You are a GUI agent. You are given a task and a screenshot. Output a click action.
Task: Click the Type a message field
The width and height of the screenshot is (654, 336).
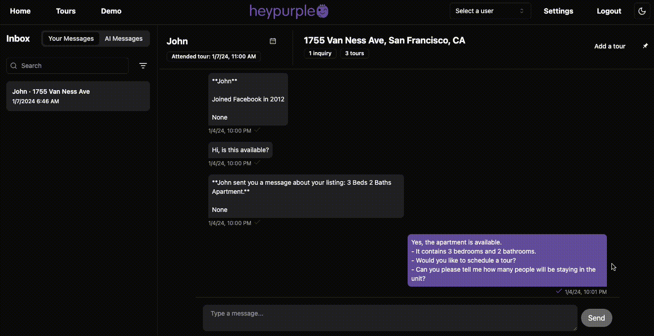pos(390,318)
